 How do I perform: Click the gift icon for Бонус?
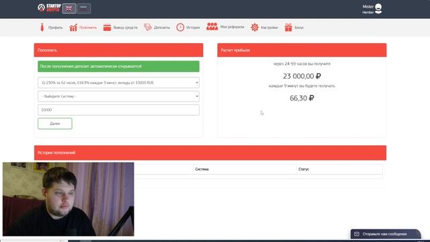coord(288,28)
